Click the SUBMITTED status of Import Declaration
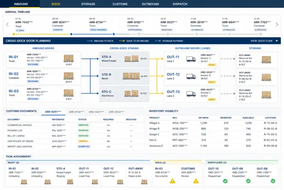 [84, 146]
